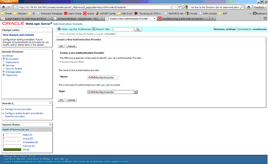
Task: Open Swaroop's Homepage bookmark
Action: pos(50,14)
